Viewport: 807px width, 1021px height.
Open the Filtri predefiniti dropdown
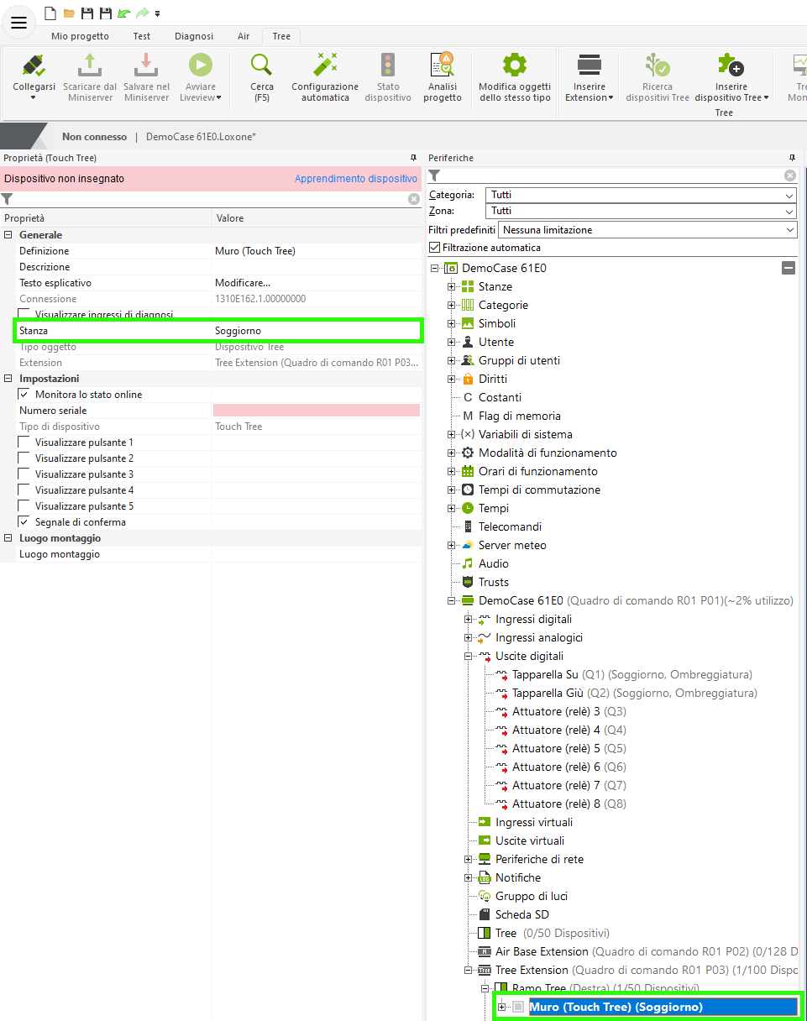(x=647, y=230)
